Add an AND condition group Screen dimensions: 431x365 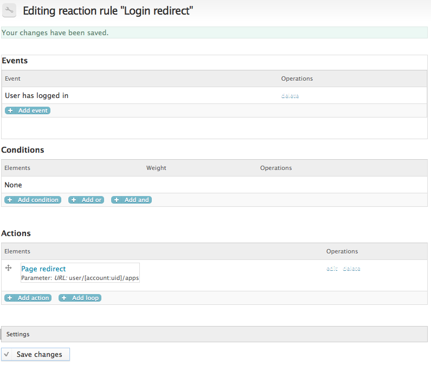(x=131, y=200)
